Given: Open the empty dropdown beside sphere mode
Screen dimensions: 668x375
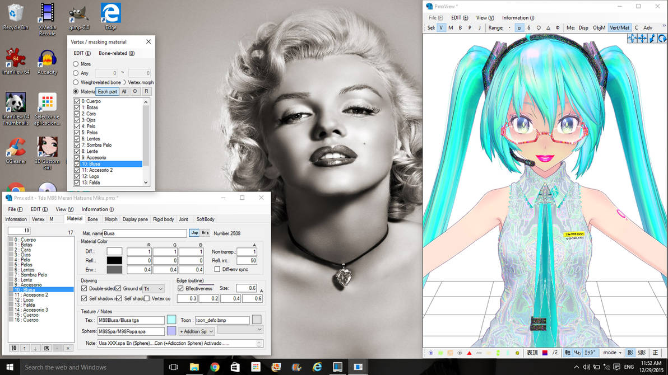Looking at the screenshot, I should (x=240, y=330).
